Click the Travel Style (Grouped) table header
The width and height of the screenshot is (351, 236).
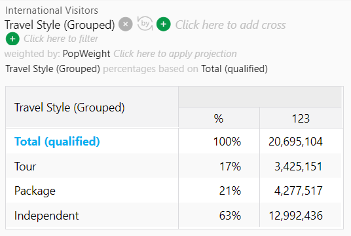coord(69,108)
